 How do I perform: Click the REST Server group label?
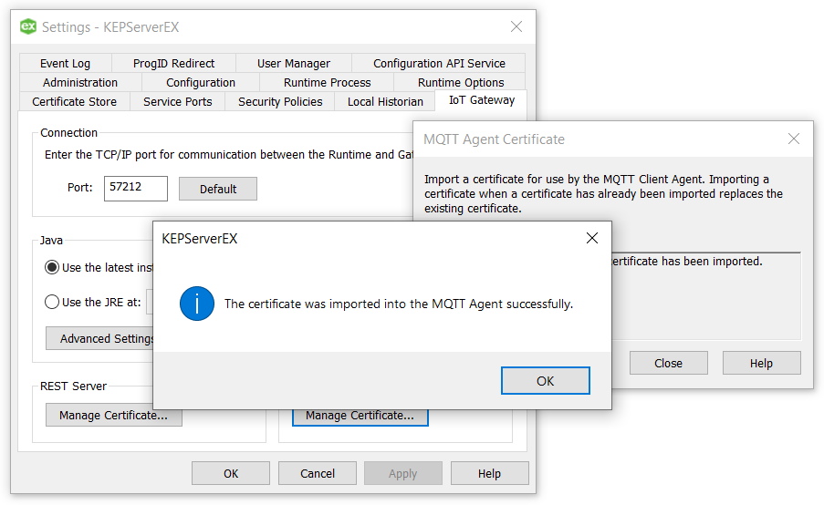pos(74,386)
